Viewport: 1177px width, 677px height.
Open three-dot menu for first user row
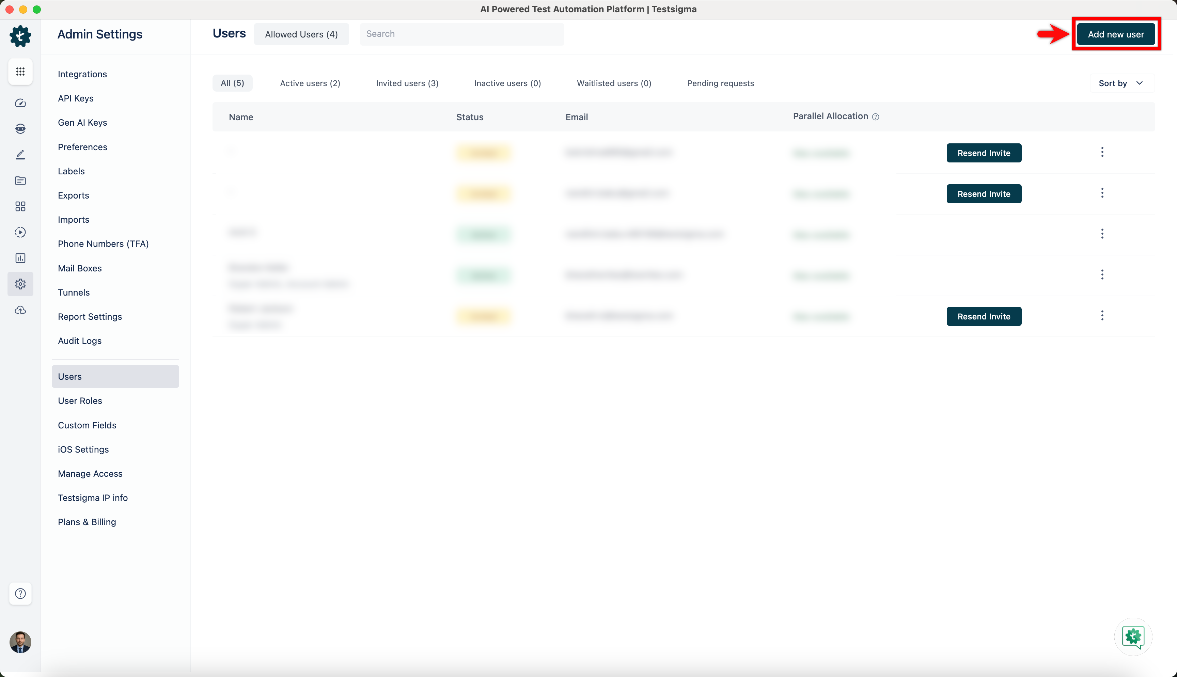(1102, 152)
